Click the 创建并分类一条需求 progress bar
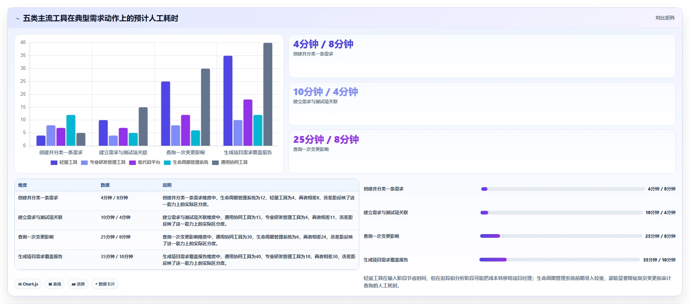Viewport: 690px width, 304px height. point(563,189)
